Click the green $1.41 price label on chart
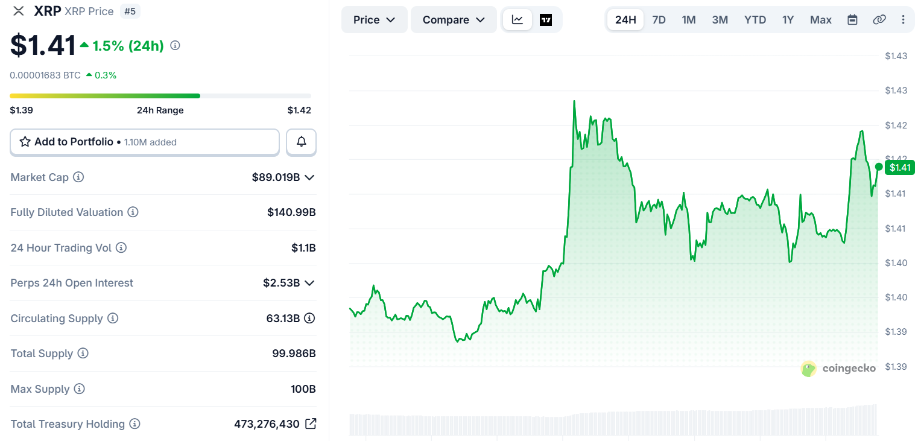This screenshot has height=441, width=921. point(900,167)
